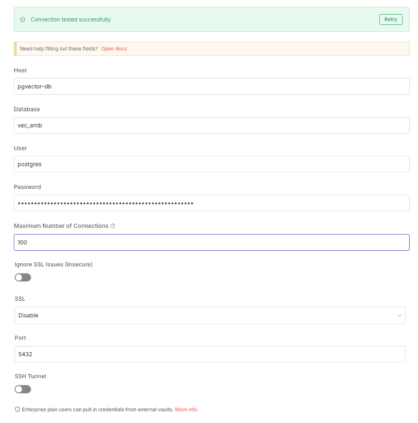Select the User field showing postgres

click(212, 164)
